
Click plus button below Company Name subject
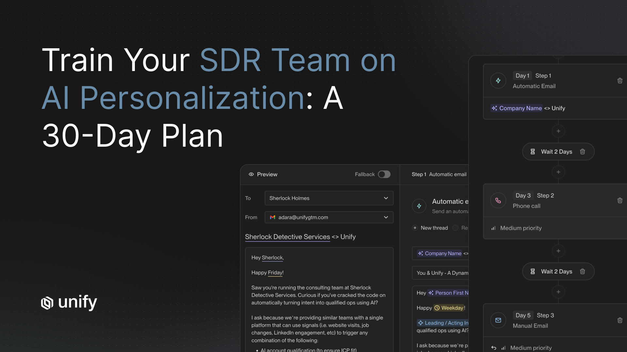click(x=558, y=131)
